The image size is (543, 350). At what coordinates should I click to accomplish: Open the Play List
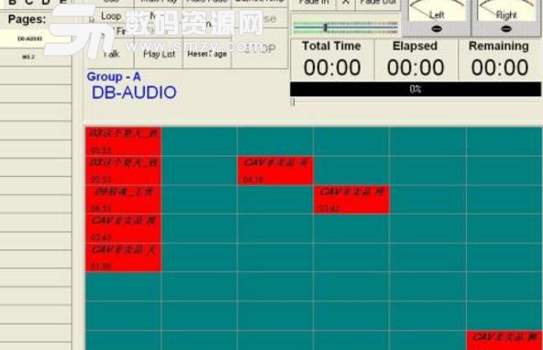[x=159, y=54]
